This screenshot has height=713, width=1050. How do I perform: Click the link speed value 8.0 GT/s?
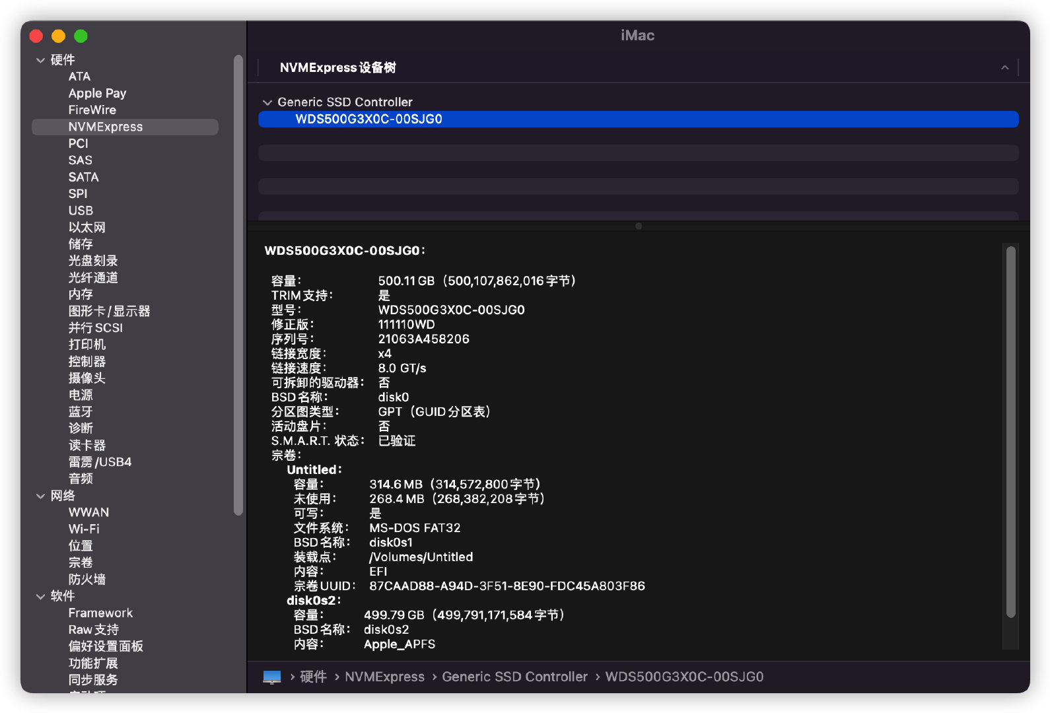[x=402, y=368]
